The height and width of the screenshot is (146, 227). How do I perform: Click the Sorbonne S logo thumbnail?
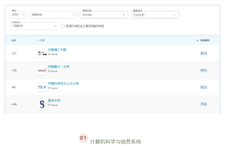[42, 104]
